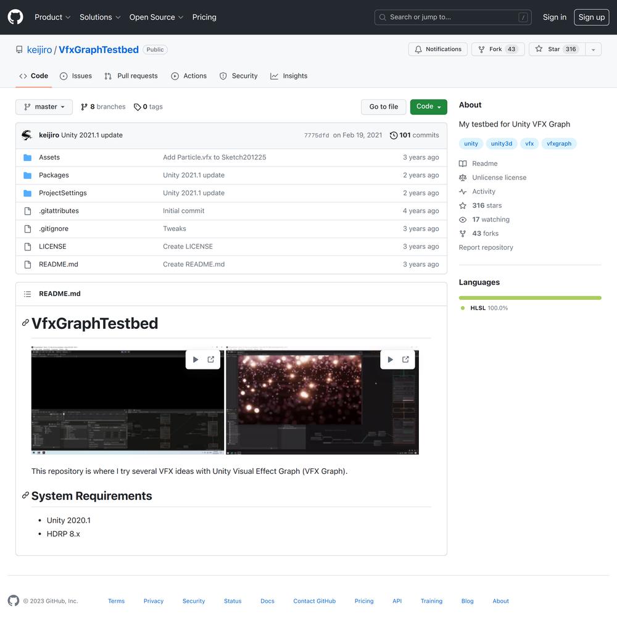Open the 101 commits history link

click(415, 135)
